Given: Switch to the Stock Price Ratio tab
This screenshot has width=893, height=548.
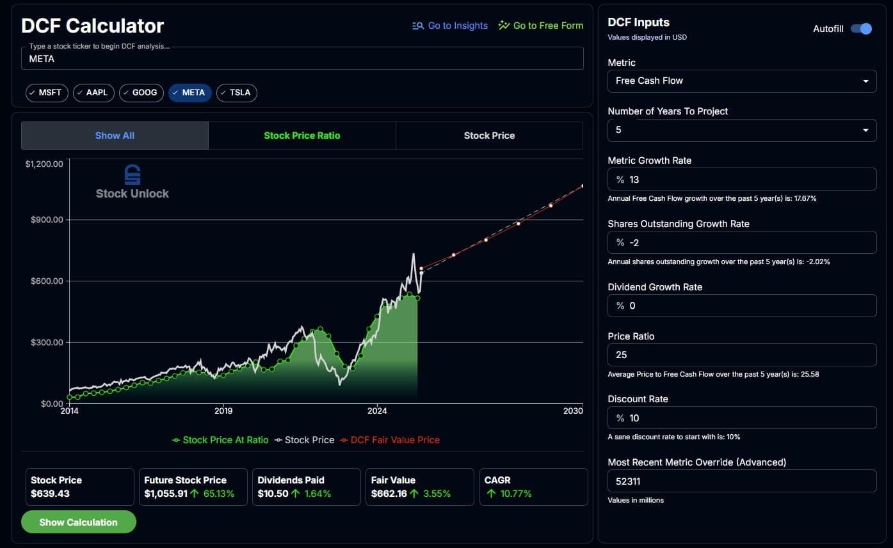Looking at the screenshot, I should pos(302,136).
